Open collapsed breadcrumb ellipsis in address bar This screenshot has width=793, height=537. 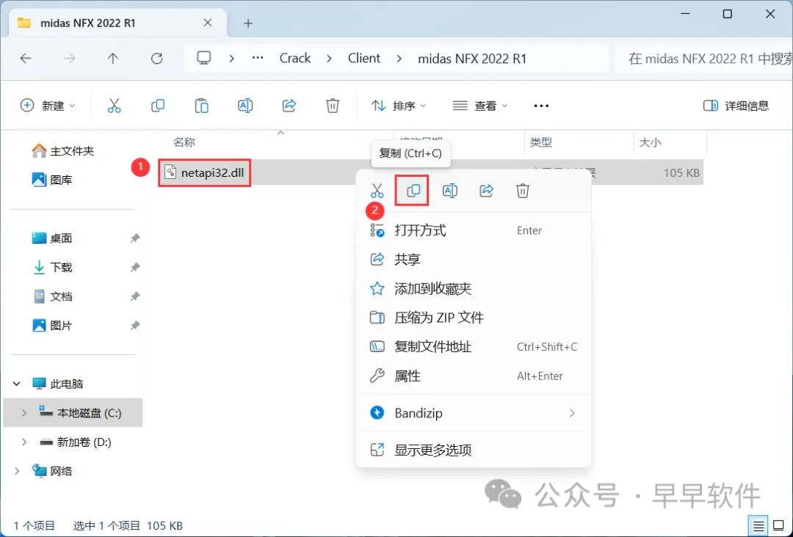tap(258, 58)
